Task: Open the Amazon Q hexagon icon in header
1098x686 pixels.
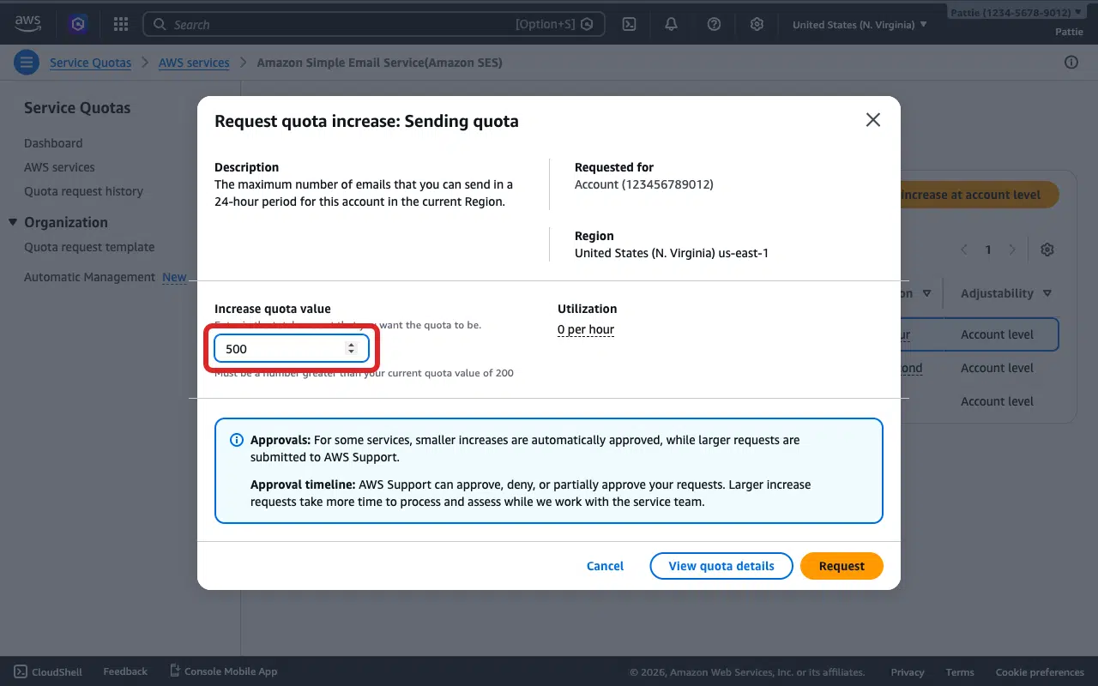Action: coord(79,24)
